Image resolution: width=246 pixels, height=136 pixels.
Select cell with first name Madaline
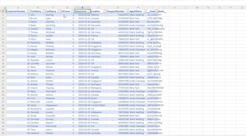[x=38, y=43]
